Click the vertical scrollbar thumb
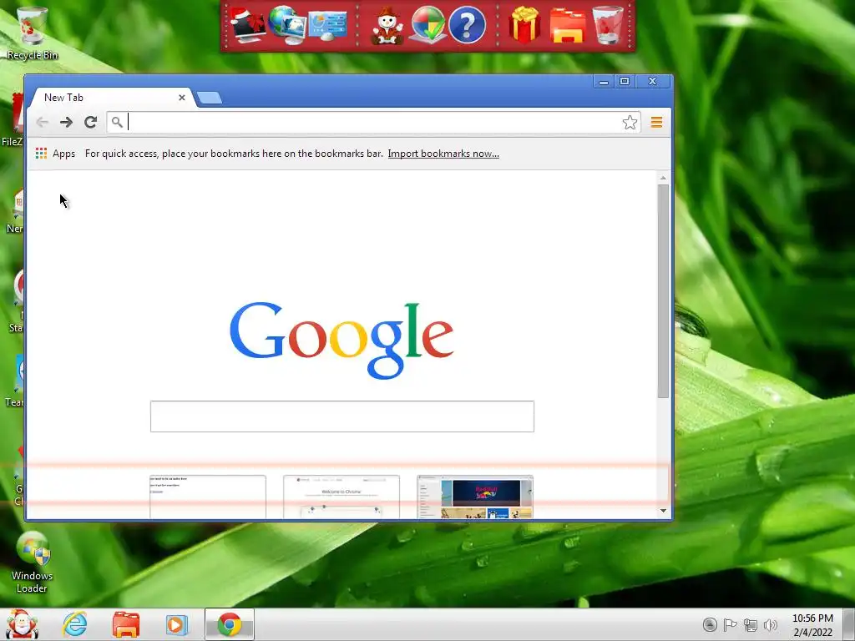 click(x=663, y=291)
